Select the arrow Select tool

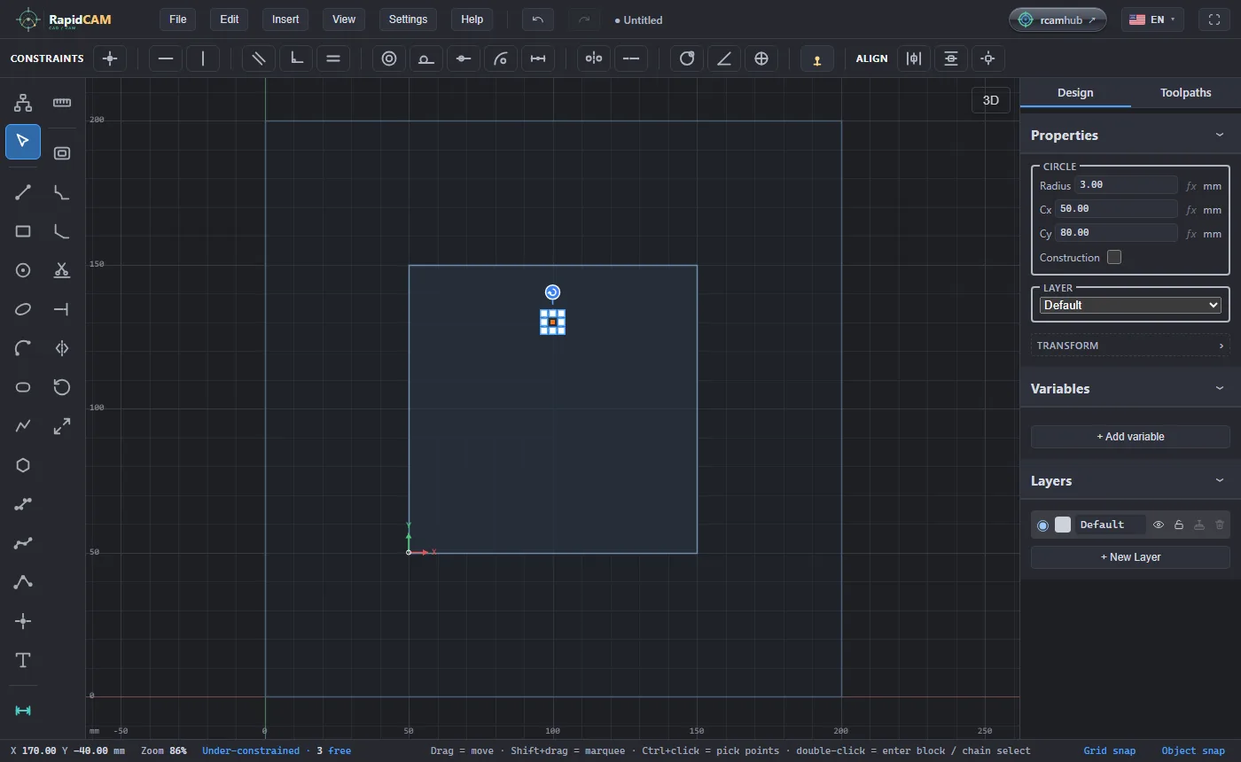pos(23,142)
